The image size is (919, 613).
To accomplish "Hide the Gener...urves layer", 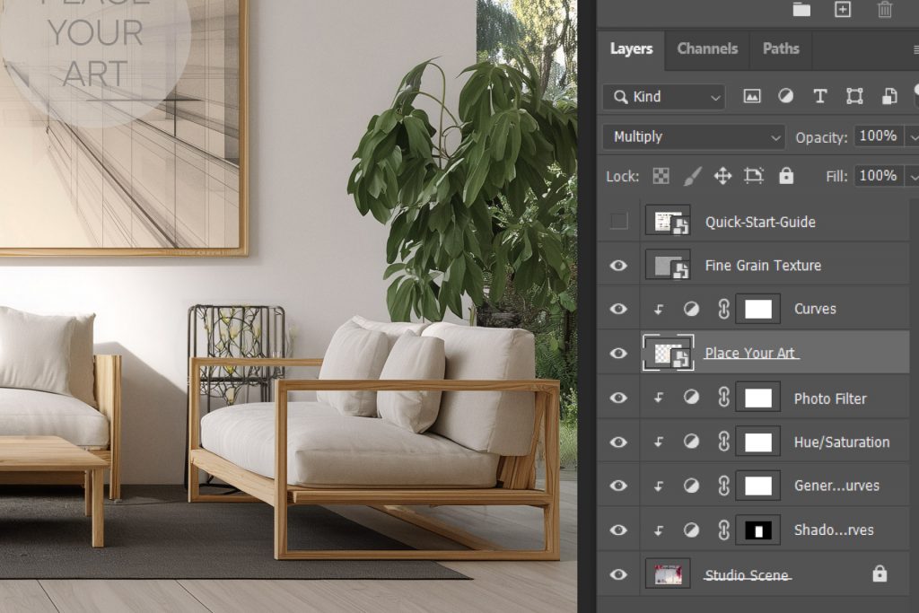I will (618, 486).
